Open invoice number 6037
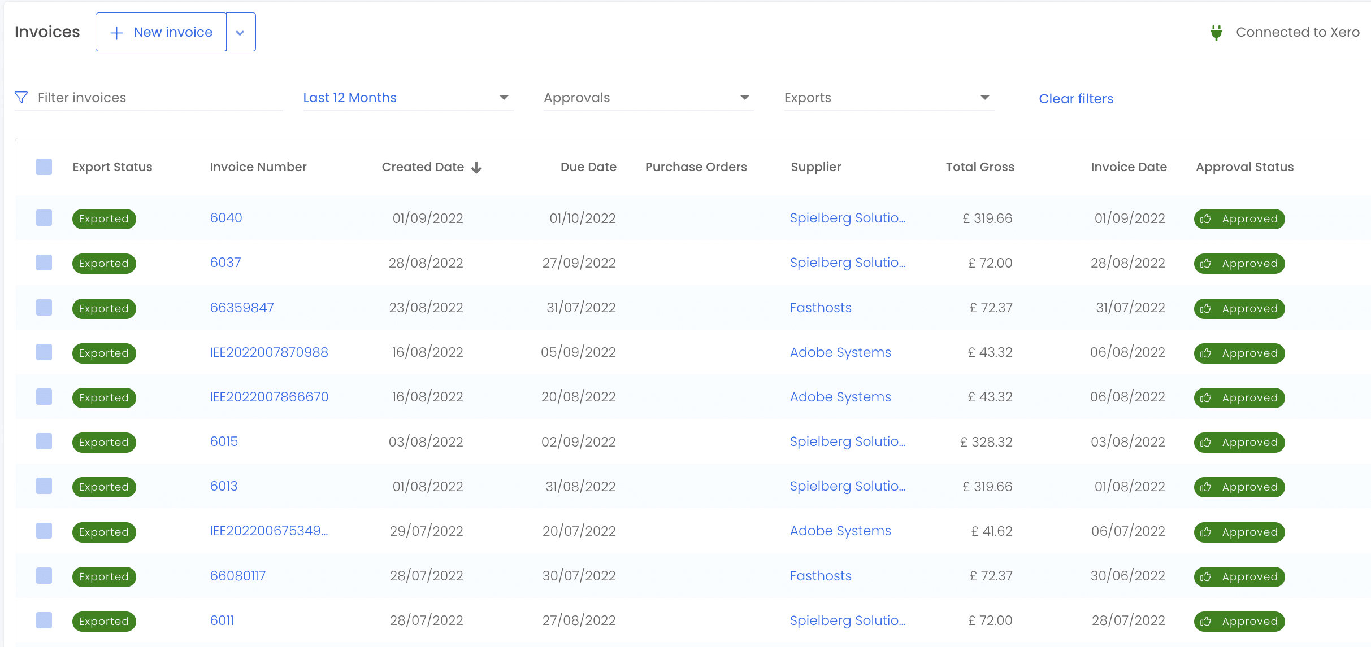Screen dimensions: 1371x647 (225, 263)
